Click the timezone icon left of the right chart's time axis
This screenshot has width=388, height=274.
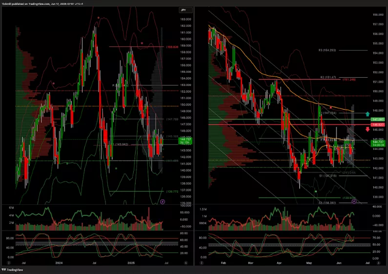(202, 263)
